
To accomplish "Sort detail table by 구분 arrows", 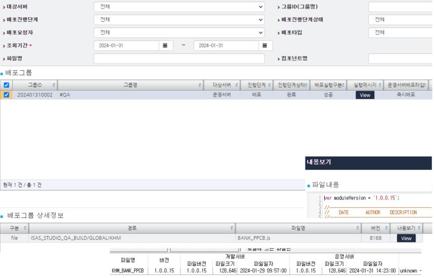I will click(x=25, y=228).
